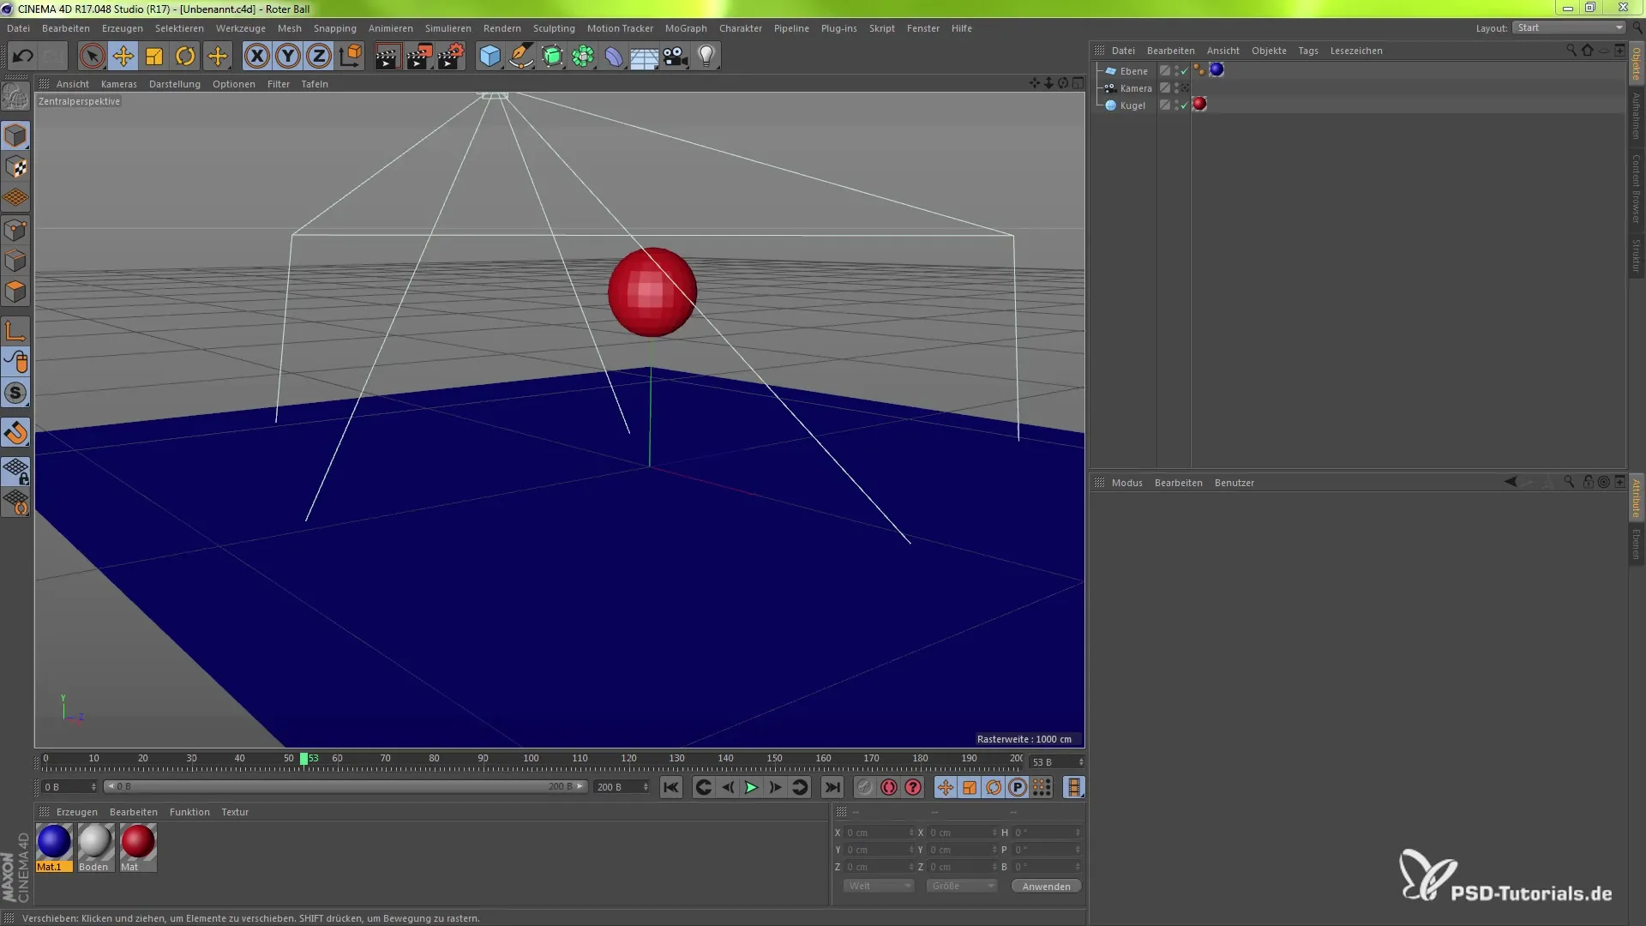
Task: Toggle Kamera layer checkbox
Action: pos(1164,87)
